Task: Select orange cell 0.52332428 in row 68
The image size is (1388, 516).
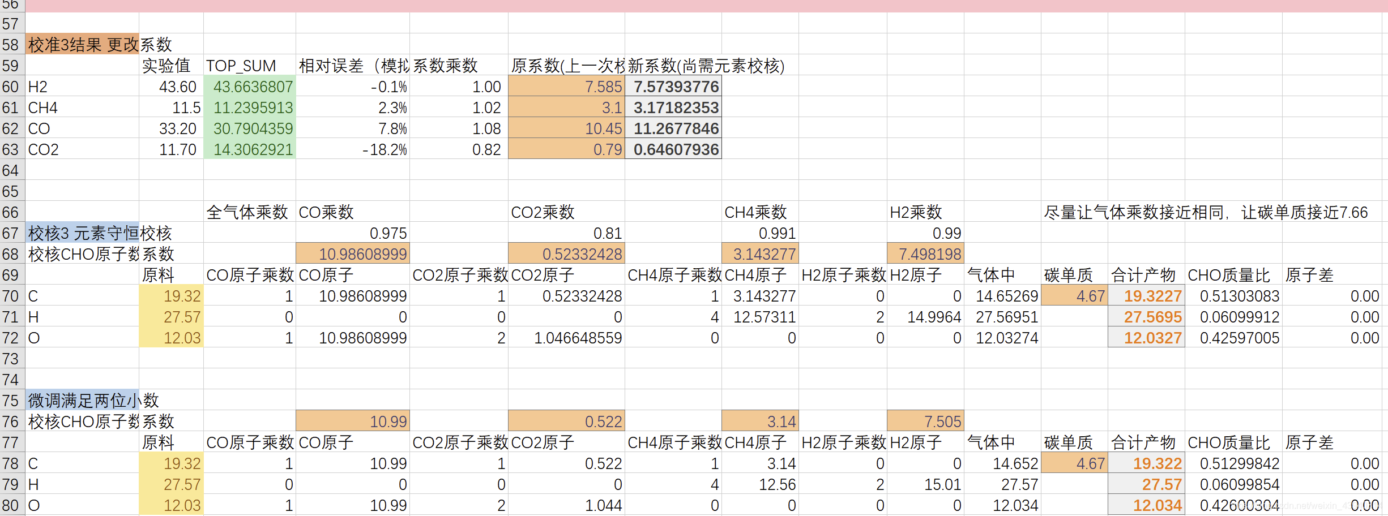Action: 566,253
